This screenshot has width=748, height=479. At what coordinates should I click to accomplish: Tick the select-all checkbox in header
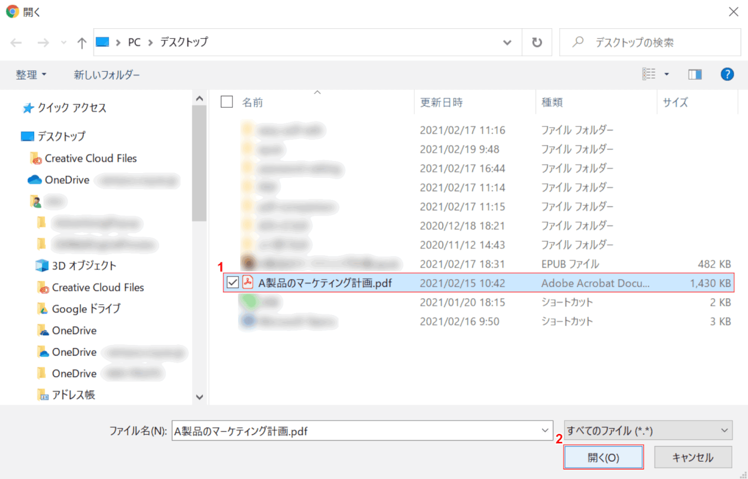227,102
